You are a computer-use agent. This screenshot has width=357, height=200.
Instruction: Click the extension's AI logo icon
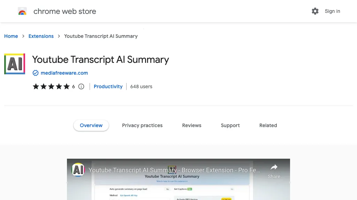pyautogui.click(x=15, y=64)
